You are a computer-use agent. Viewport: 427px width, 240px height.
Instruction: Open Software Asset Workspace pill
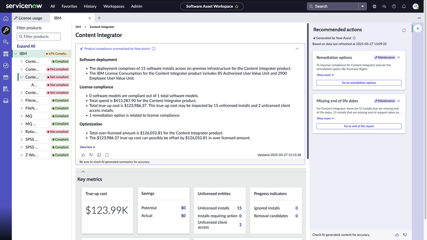[x=212, y=6]
